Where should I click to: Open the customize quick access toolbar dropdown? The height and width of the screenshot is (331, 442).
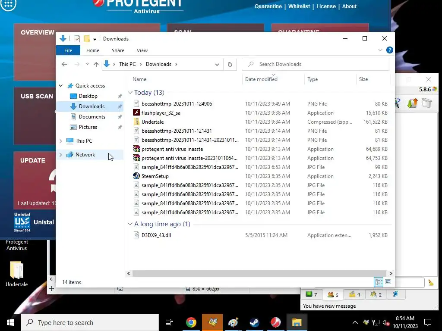95,39
